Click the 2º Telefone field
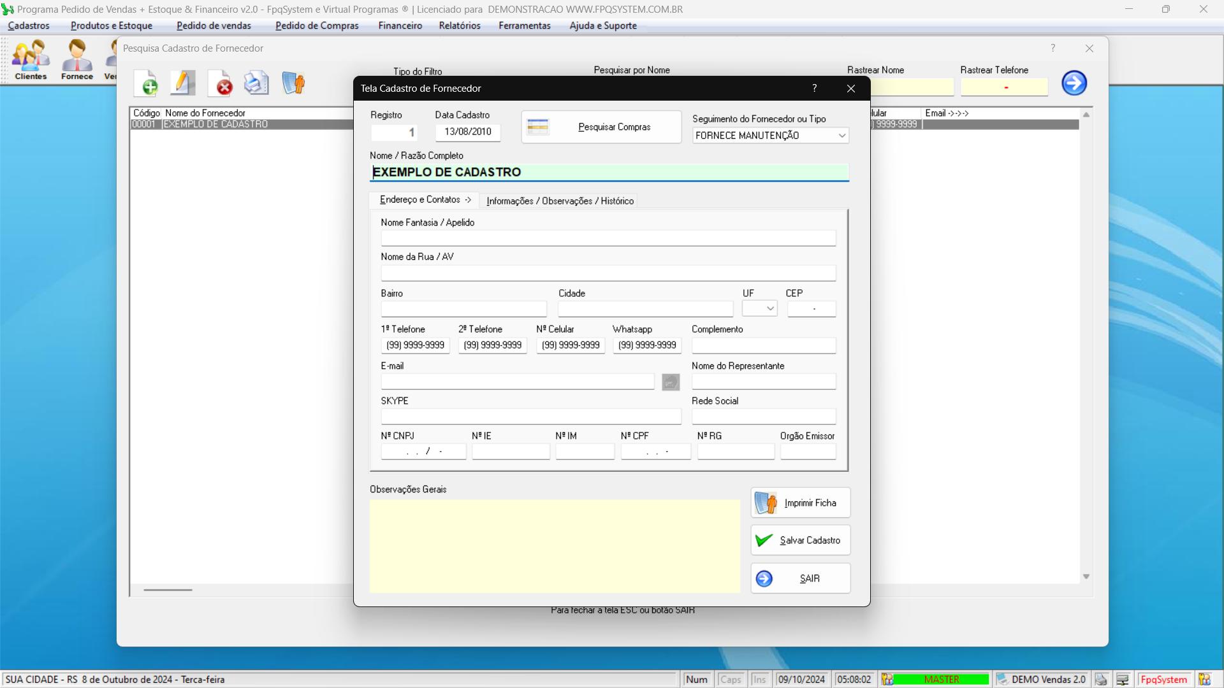The width and height of the screenshot is (1224, 688). (x=493, y=345)
